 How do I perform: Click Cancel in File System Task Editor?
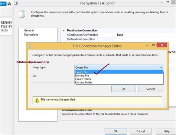(141, 131)
